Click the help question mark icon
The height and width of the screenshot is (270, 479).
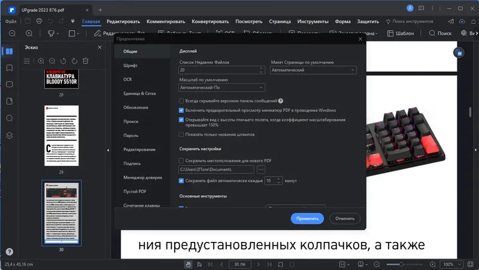[x=10, y=251]
